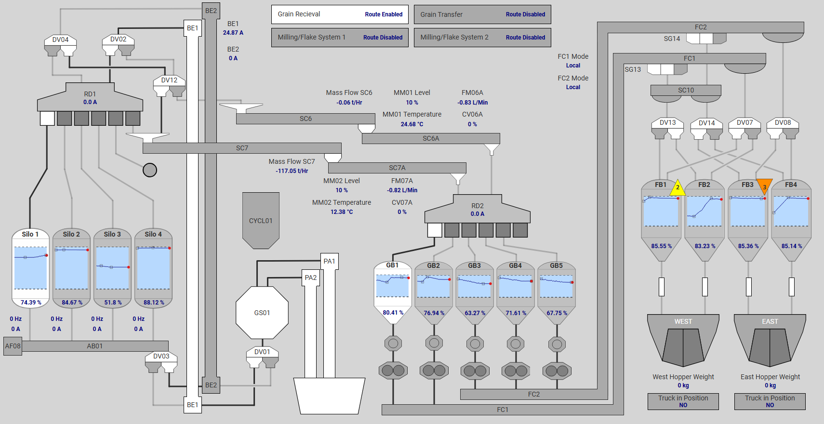The image size is (824, 424).
Task: Click the round gray indicator under RD1
Action: [x=150, y=170]
